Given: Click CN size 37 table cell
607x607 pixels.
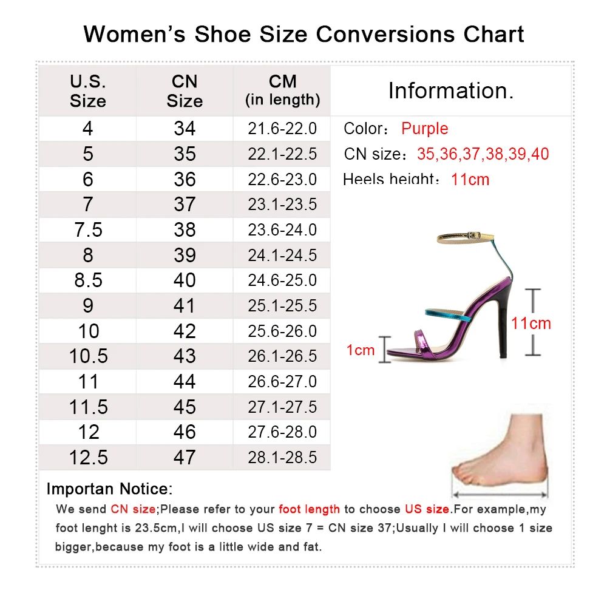Looking at the screenshot, I should pos(185,205).
